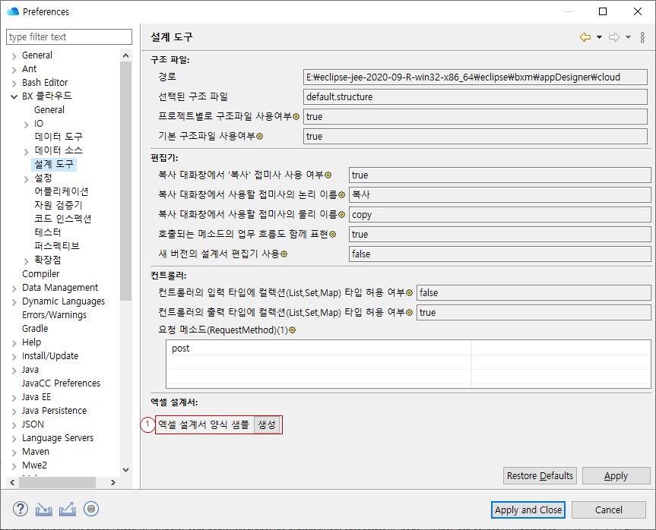Click info icon beside 요청 메소드(RequestMethod)
This screenshot has width=656, height=530.
(292, 330)
